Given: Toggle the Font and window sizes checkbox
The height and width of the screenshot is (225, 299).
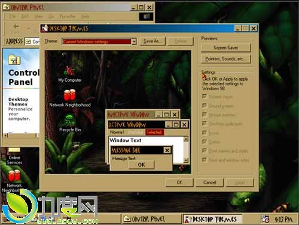Looking at the screenshot, I should coord(205,159).
